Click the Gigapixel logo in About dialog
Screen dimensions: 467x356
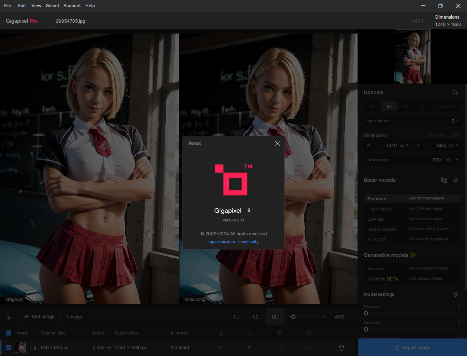[233, 180]
